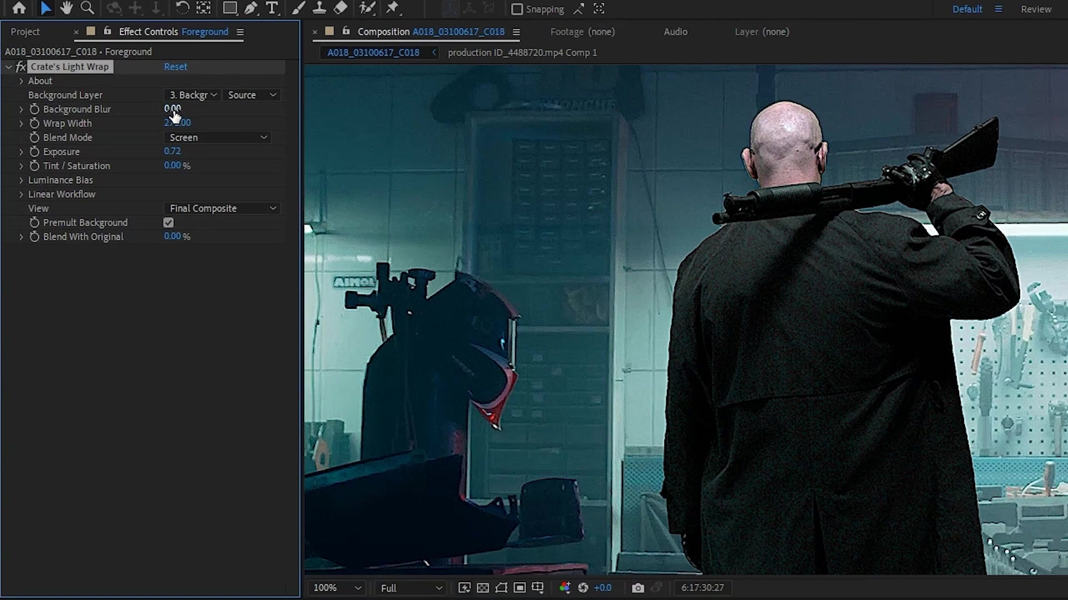Open the Full resolution dropdown
Viewport: 1068px width, 600px height.
(x=411, y=588)
